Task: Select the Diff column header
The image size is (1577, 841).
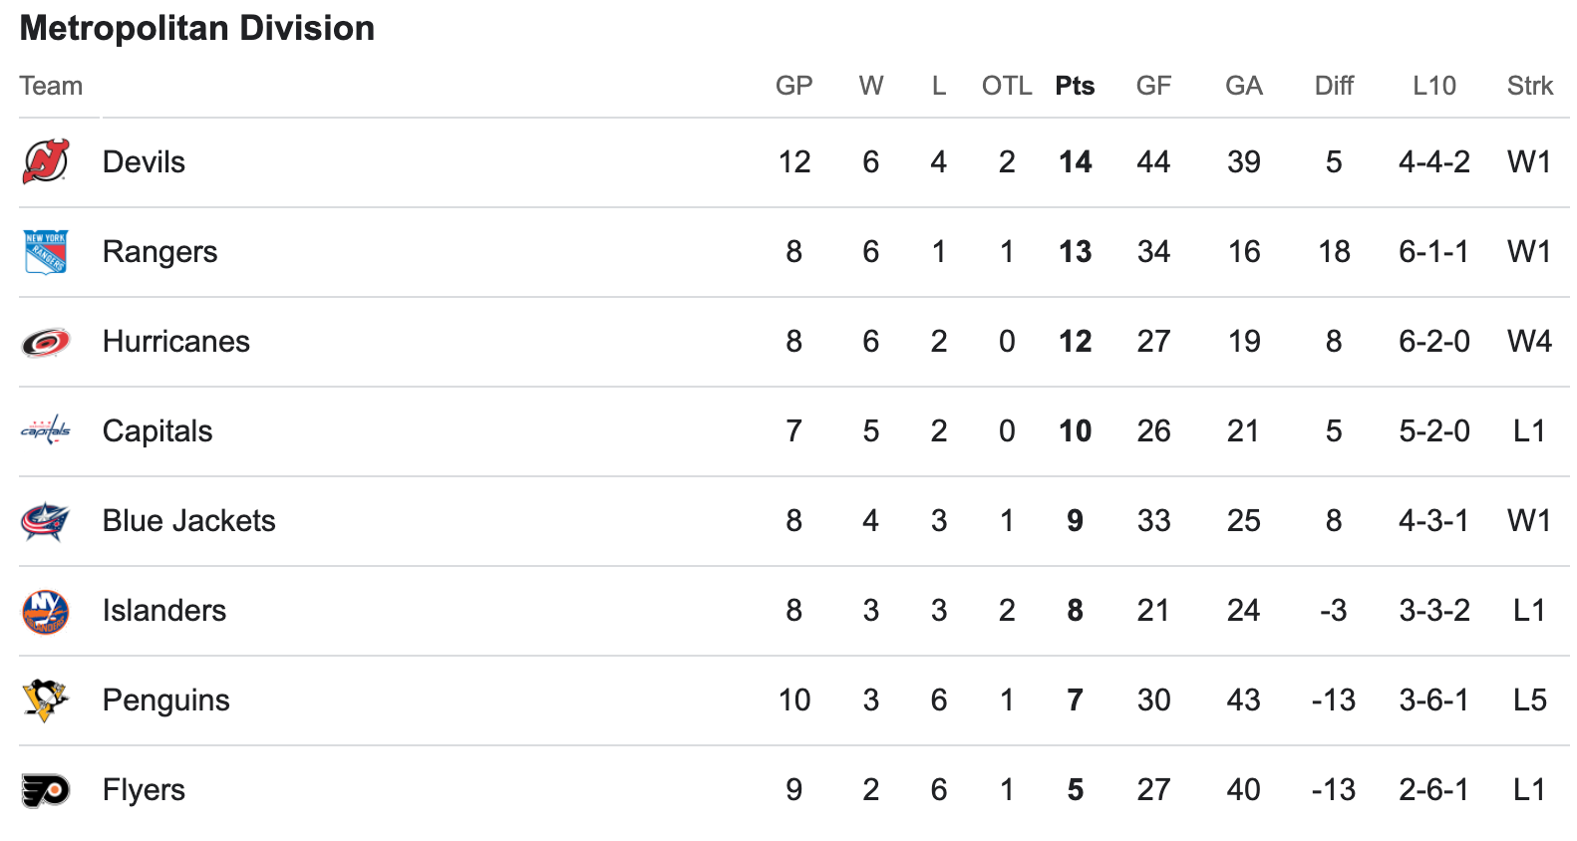Action: [1334, 86]
